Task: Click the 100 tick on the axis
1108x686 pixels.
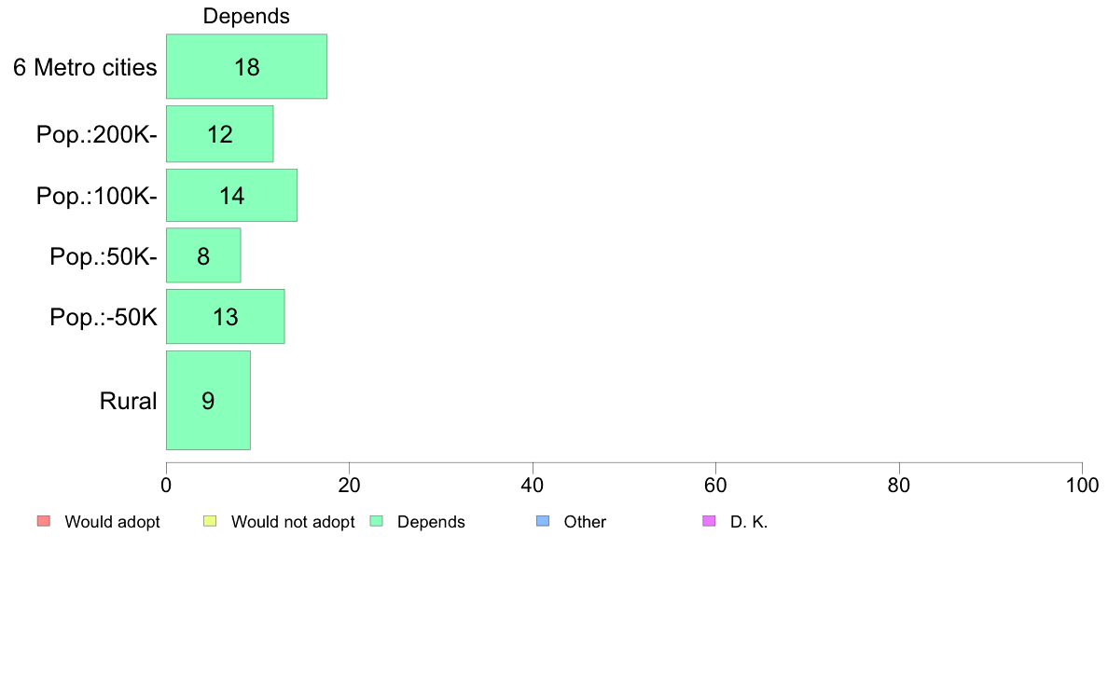Action: [x=1082, y=486]
